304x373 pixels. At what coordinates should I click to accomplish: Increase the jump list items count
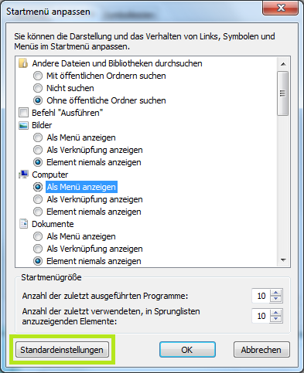pos(276,313)
